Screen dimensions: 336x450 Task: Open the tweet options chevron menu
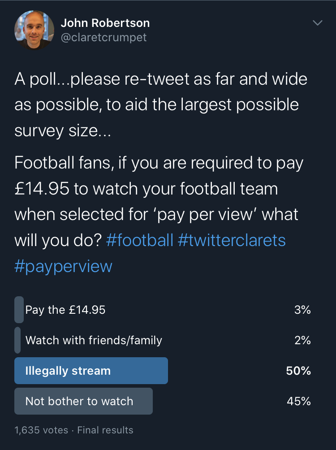click(317, 23)
